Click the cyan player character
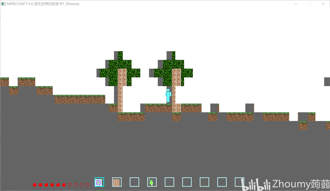 [x=168, y=96]
